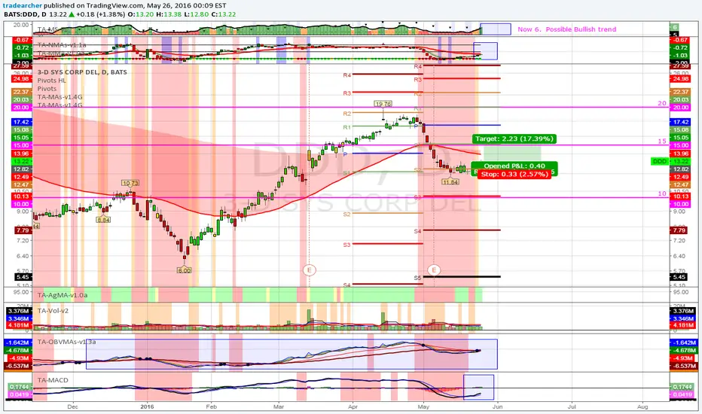Click the 10.73 pivot high price tag
Screen dimensions: 702x414
pos(130,183)
